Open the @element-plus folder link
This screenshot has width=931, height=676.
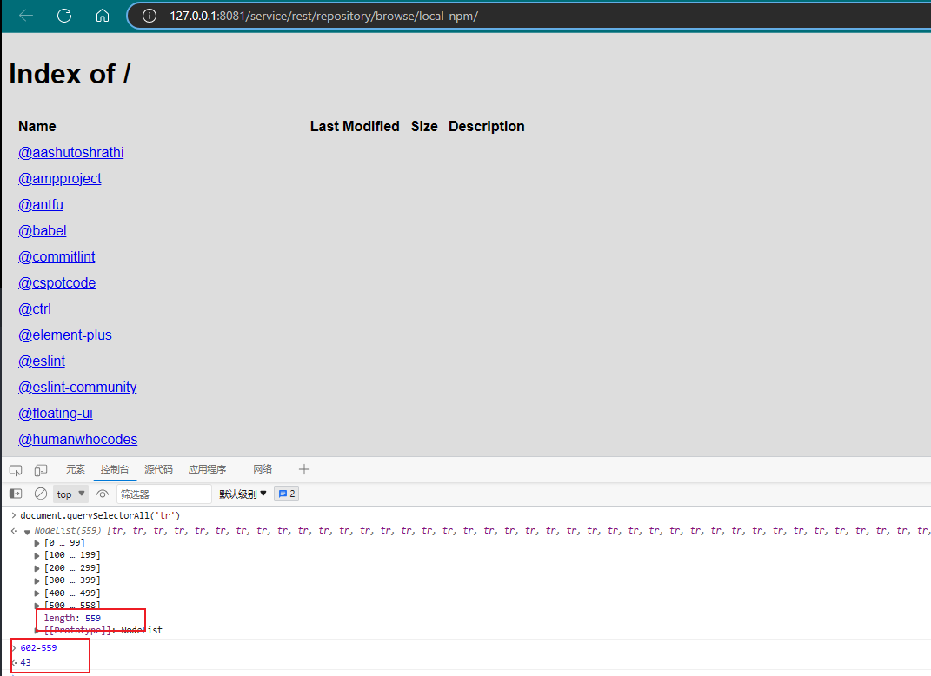65,335
